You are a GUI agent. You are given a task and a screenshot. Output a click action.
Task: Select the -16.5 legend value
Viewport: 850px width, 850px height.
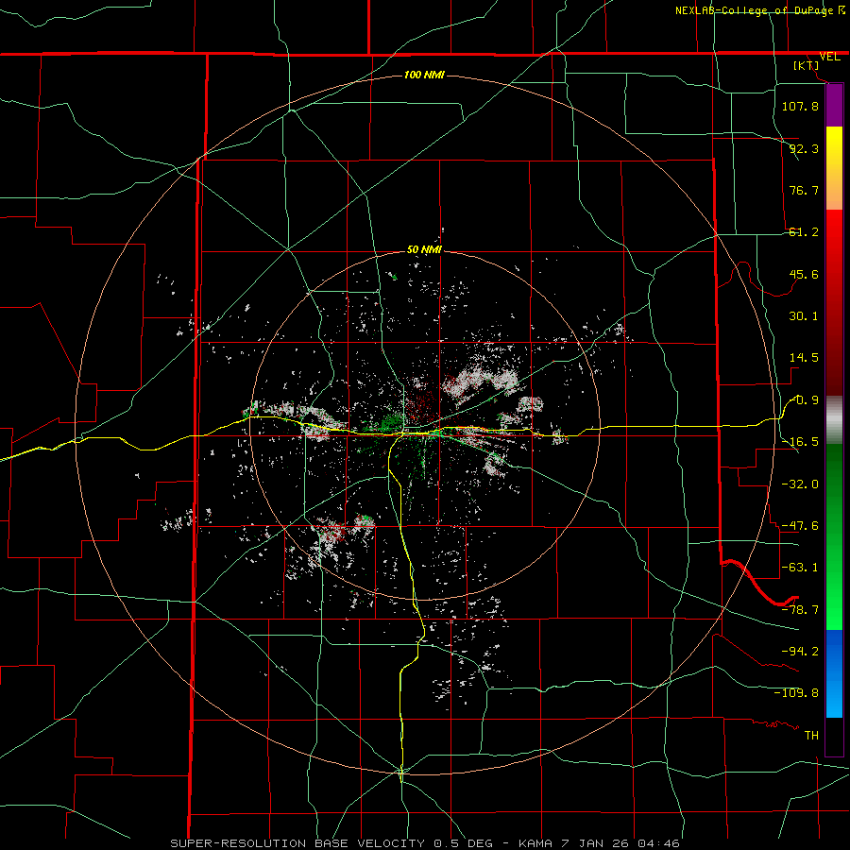pos(800,442)
